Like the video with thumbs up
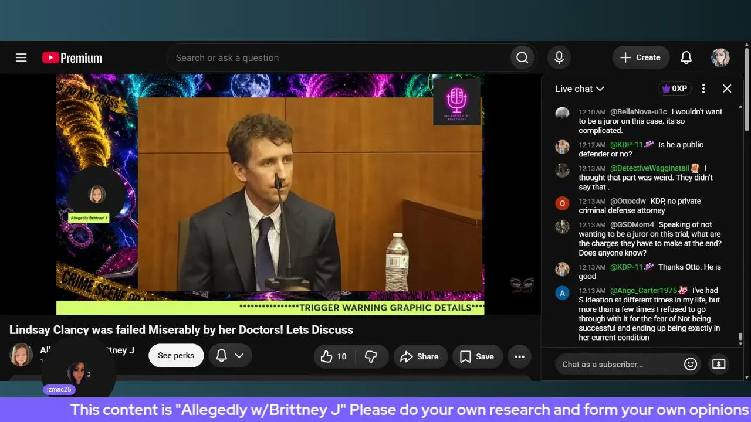Viewport: 751px width, 422px height. click(x=334, y=356)
